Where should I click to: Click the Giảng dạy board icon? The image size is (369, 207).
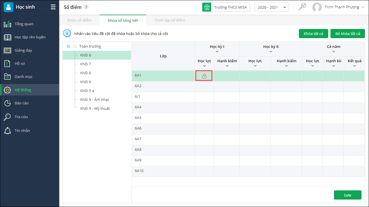pyautogui.click(x=7, y=50)
